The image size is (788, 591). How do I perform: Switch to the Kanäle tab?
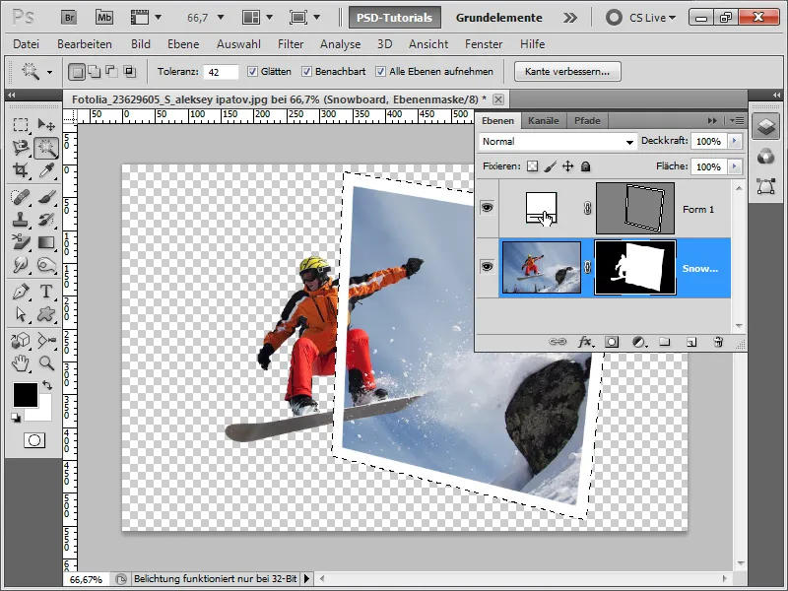(544, 120)
